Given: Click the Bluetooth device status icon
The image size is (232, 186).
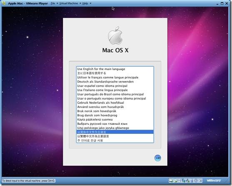Looking at the screenshot, I should 196,181.
